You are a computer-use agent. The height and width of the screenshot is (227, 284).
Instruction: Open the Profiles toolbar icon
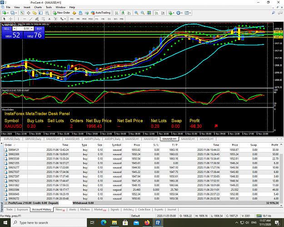12,13
